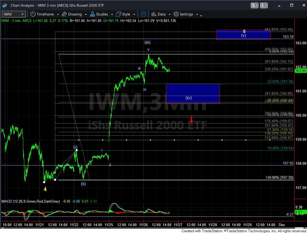This screenshot has width=307, height=233.
Task: Open the S symbol-link dropdown in title bar
Action: 255,6
